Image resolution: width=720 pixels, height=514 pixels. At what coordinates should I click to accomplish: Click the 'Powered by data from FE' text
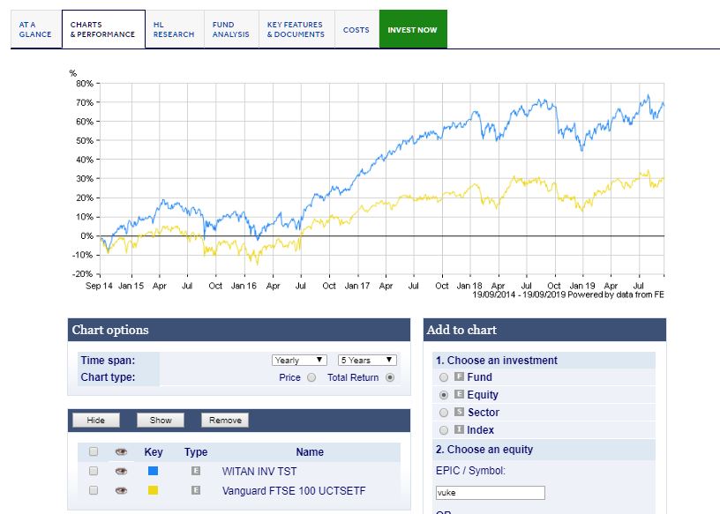pos(616,294)
